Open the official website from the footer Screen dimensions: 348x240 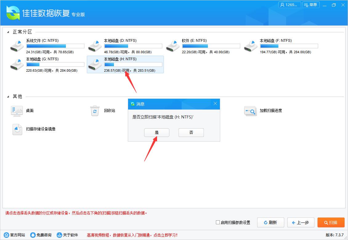(x=15, y=235)
